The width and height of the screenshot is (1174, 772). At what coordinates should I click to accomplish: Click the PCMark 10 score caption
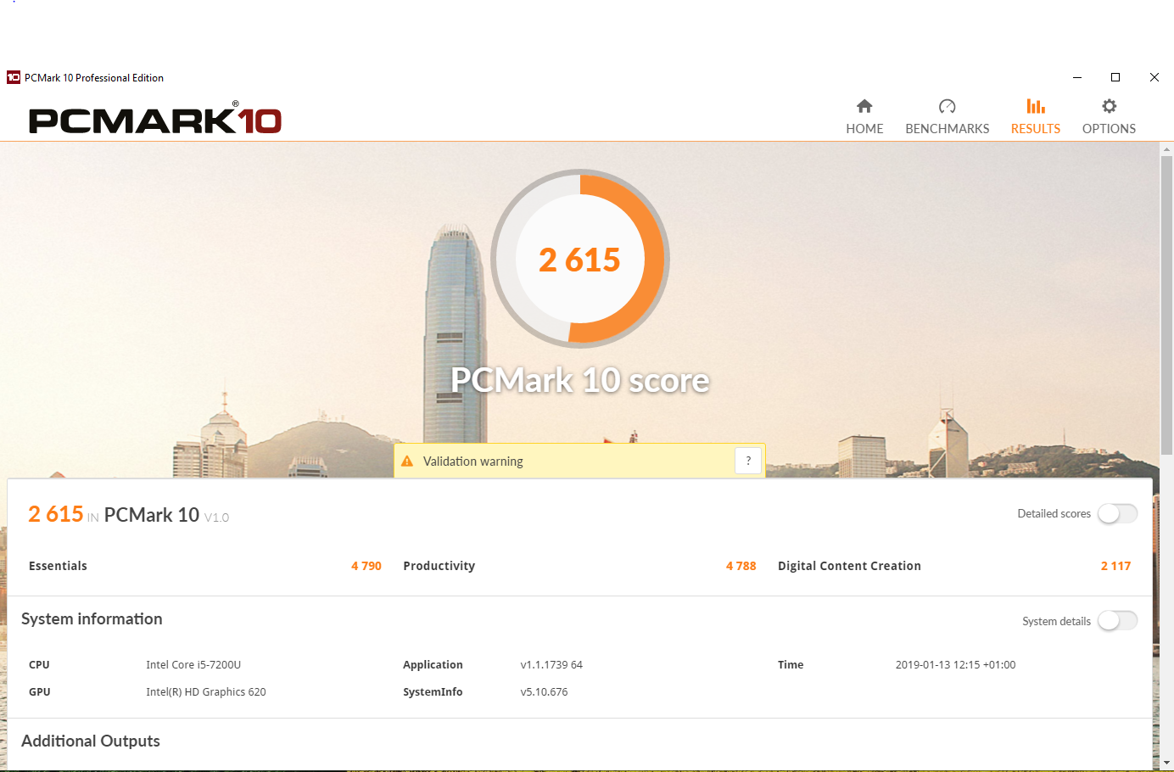tap(580, 380)
